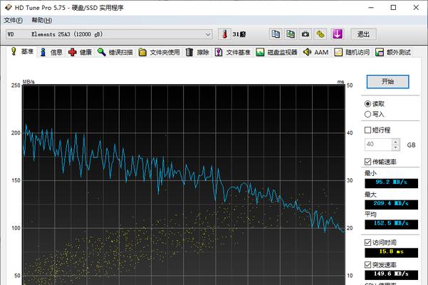This screenshot has width=428, height=285.
Task: Switch to the AAM tab
Action: click(x=316, y=52)
